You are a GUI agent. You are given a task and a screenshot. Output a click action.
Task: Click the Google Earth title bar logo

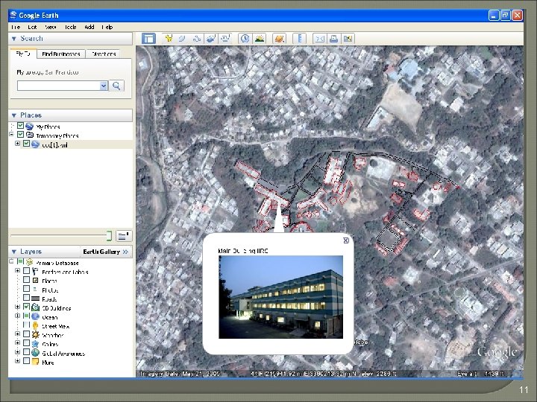pos(13,15)
